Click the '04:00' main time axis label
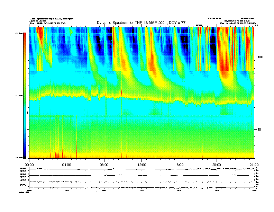Screen dimensions: 274x212 [x=67, y=165]
